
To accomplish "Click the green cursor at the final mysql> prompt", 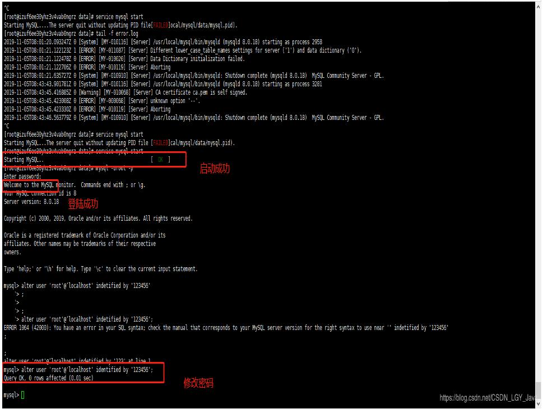I will point(22,395).
